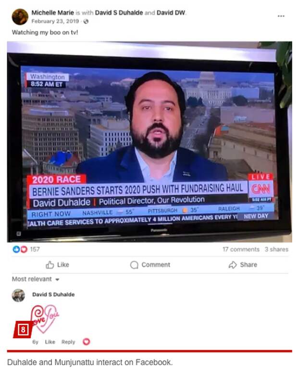Open David DW tagged profile link
The image size is (298, 368).
click(171, 13)
